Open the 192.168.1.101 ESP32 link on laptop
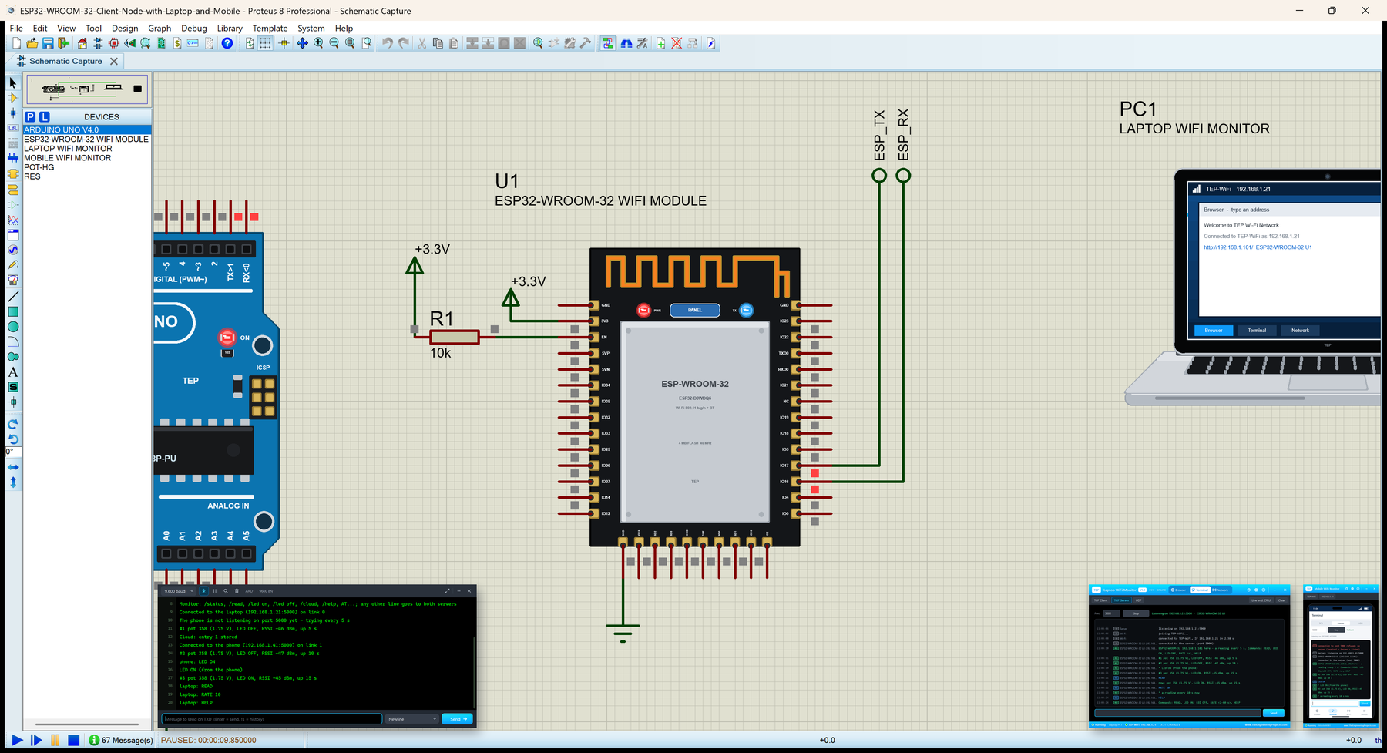The width and height of the screenshot is (1387, 753). click(x=1258, y=247)
